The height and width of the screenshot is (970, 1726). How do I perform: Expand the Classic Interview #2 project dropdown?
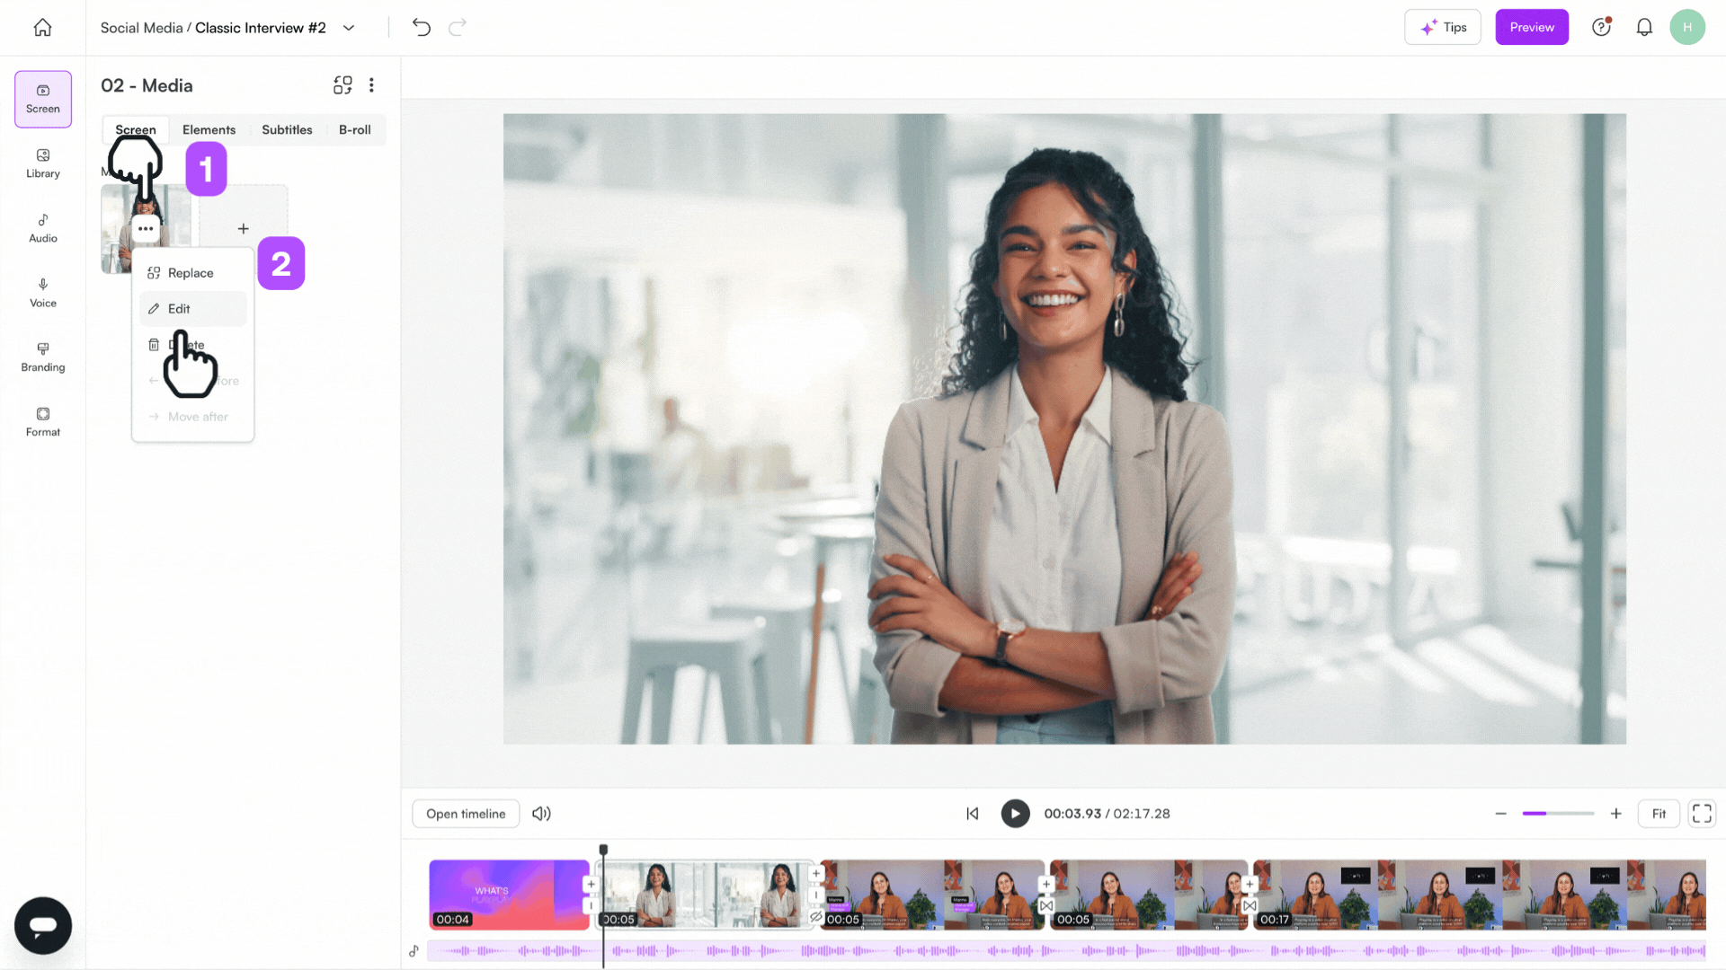pyautogui.click(x=349, y=28)
